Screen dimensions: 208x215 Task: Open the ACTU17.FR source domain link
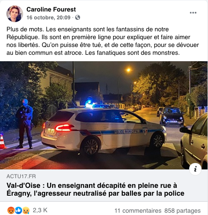pos(21,176)
